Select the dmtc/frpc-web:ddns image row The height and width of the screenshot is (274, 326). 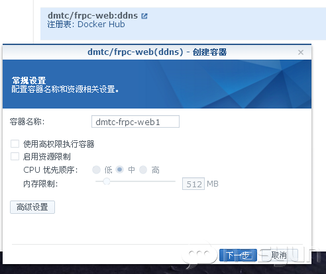click(183, 24)
